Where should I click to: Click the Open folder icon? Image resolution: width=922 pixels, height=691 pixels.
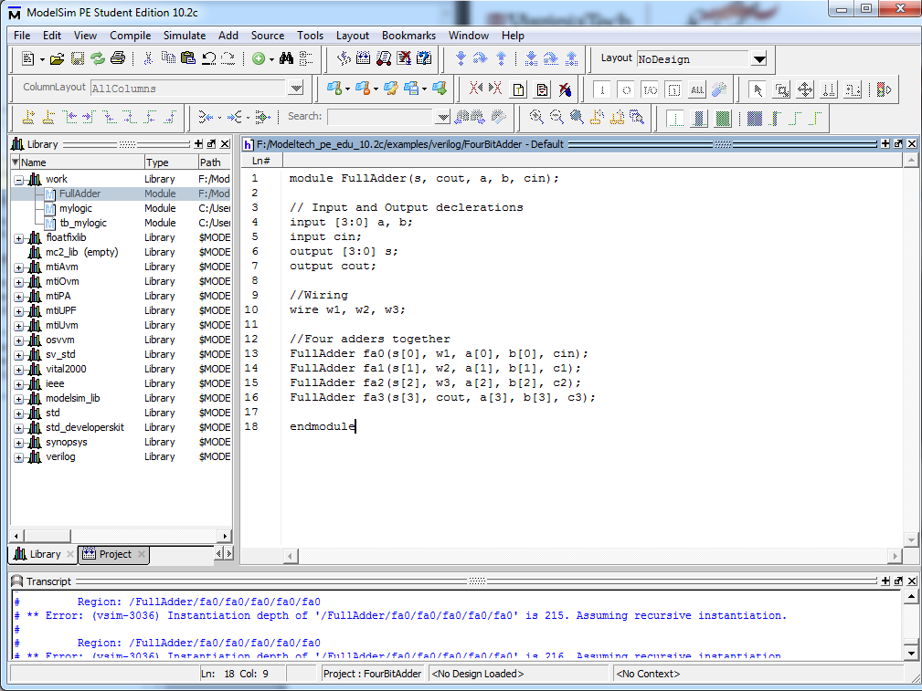57,59
